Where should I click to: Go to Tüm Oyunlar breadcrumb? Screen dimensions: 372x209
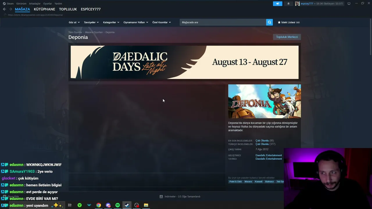pyautogui.click(x=75, y=32)
